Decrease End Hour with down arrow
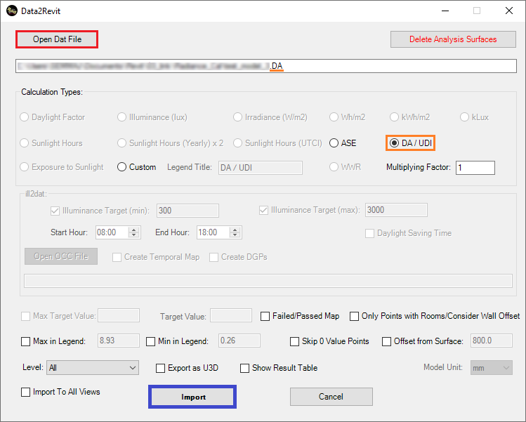 pos(235,235)
